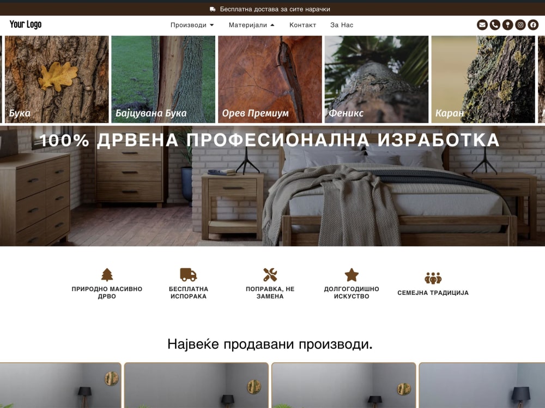Viewport: 545px width, 408px height.
Task: Click the Бесплатна испорака label
Action: tap(189, 293)
